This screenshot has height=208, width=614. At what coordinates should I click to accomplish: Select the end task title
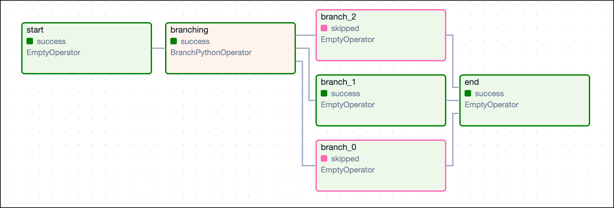(x=471, y=82)
